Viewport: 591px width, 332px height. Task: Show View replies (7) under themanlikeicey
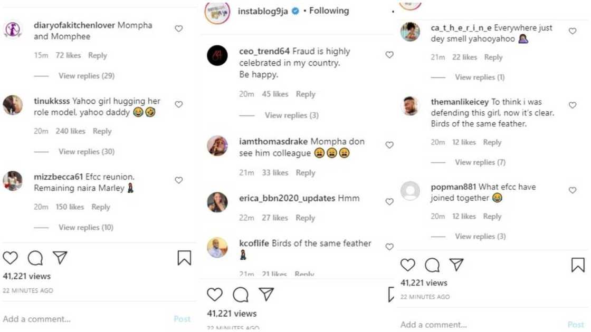coord(480,162)
